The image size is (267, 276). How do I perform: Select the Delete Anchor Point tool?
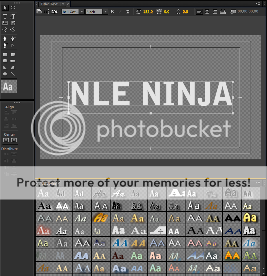pos(13,38)
